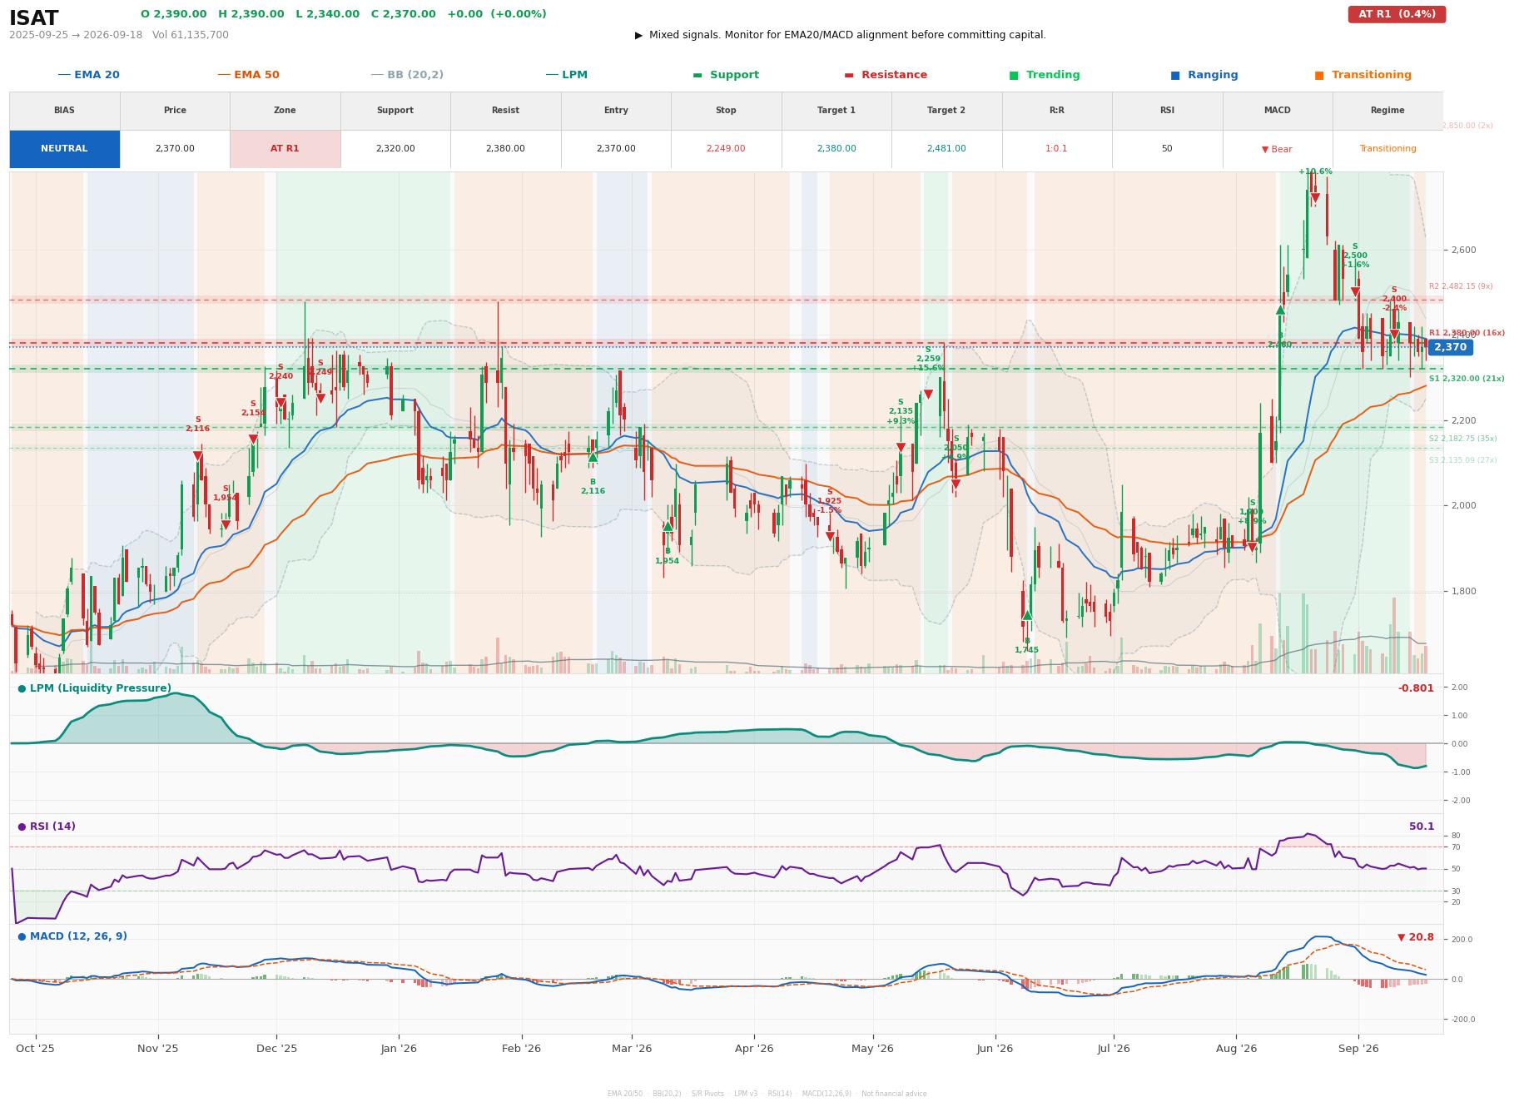The image size is (1514, 1107).
Task: Click the R:R column header
Action: pos(1056,111)
